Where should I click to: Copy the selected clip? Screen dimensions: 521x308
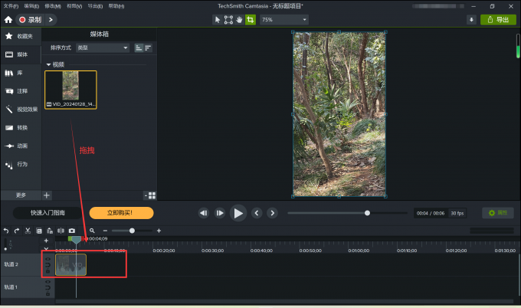39,231
